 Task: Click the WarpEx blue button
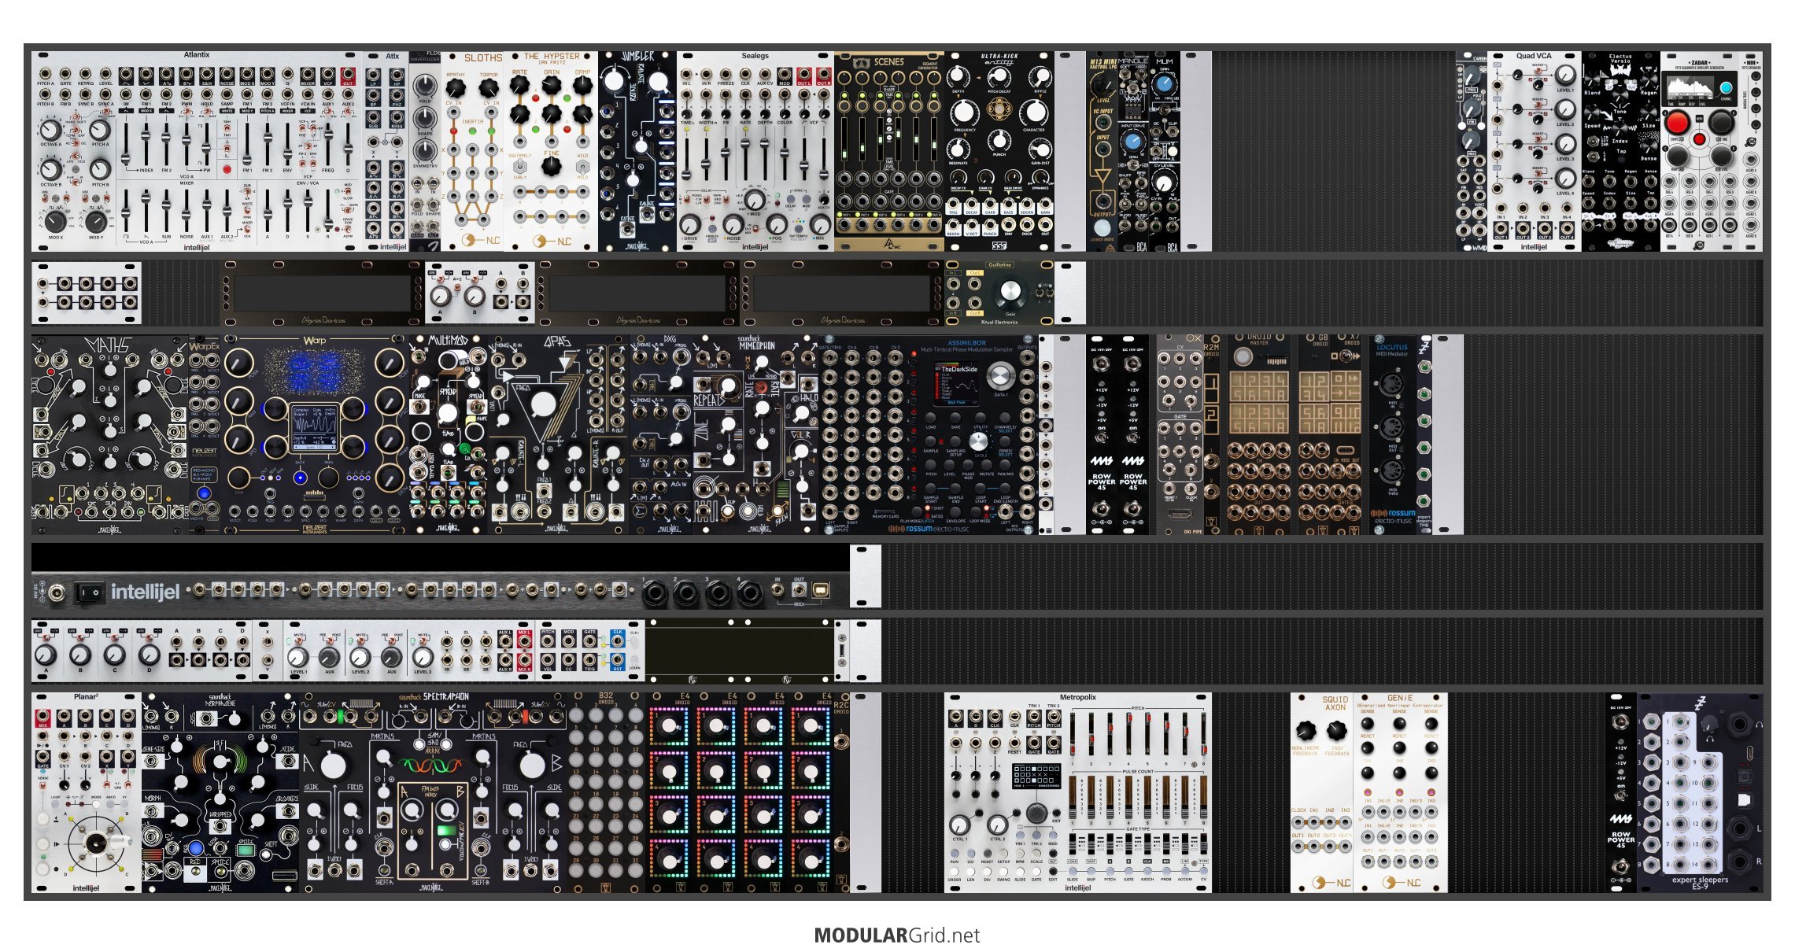coord(204,493)
